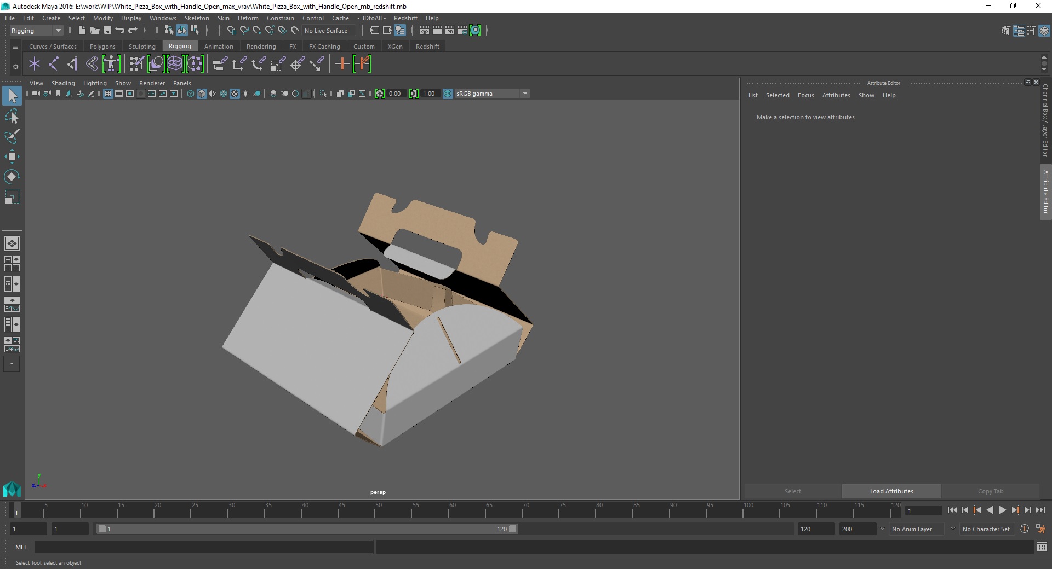Toggle smooth shade all mode
The image size is (1052, 569).
(x=202, y=94)
